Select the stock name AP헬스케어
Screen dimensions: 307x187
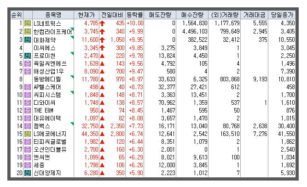[x=47, y=87]
